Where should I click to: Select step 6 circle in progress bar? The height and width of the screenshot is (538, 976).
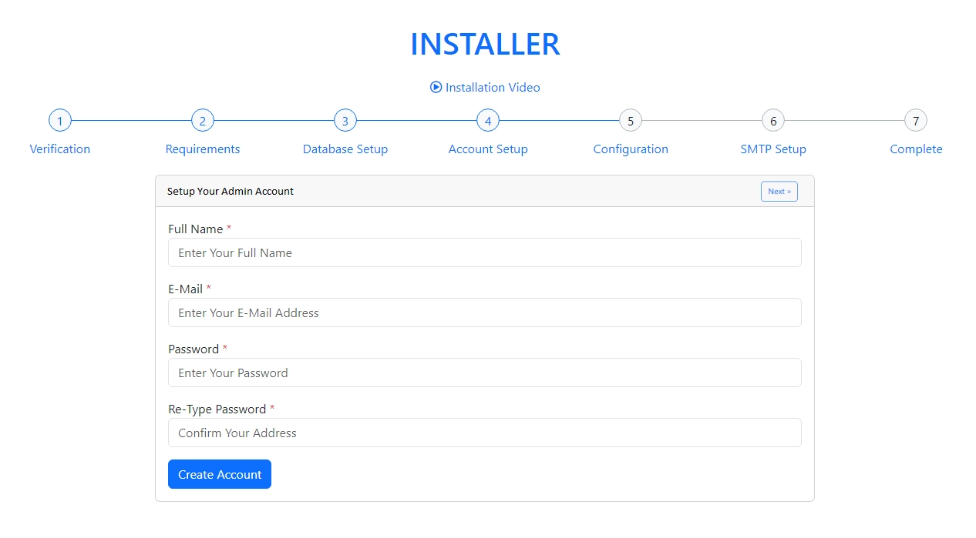[773, 121]
